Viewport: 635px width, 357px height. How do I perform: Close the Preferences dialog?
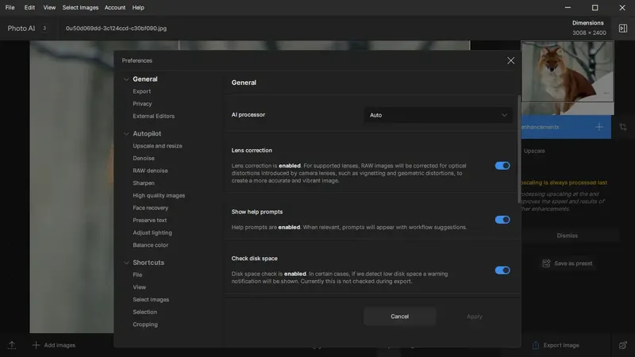click(x=510, y=61)
